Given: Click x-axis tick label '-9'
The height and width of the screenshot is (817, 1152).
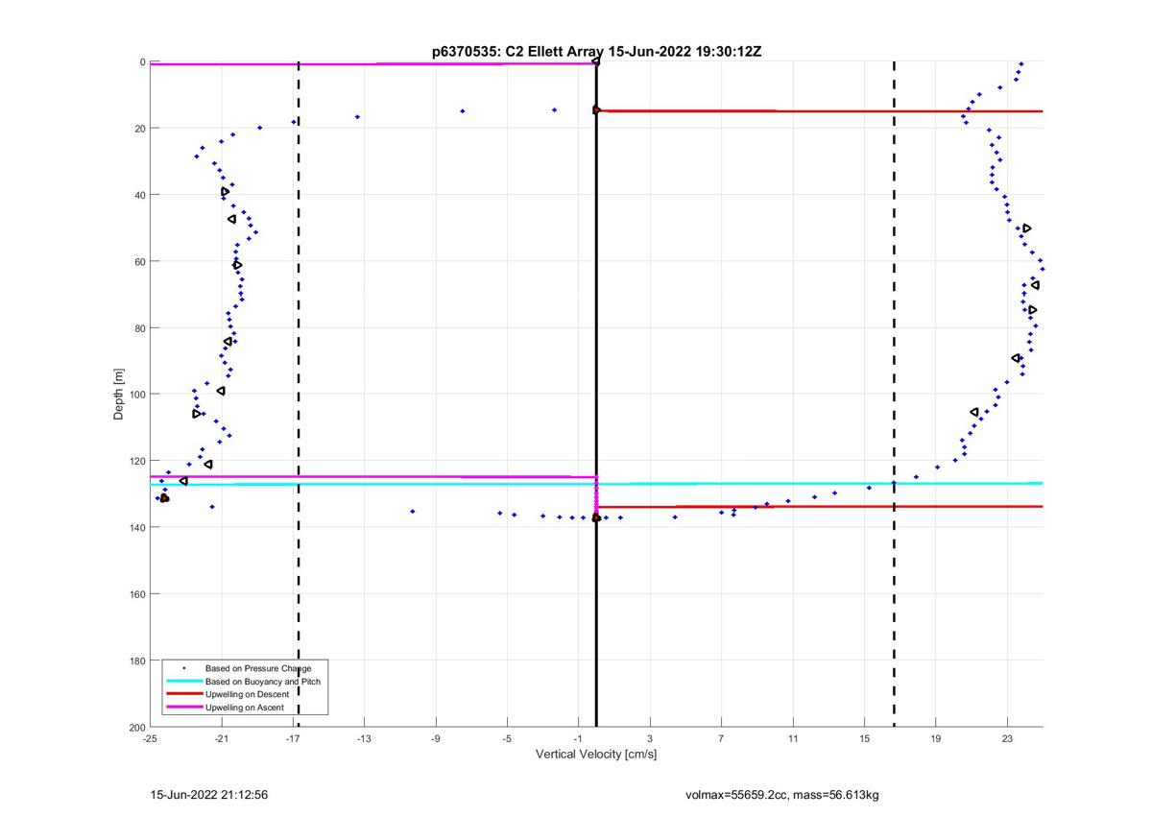Looking at the screenshot, I should tap(436, 738).
